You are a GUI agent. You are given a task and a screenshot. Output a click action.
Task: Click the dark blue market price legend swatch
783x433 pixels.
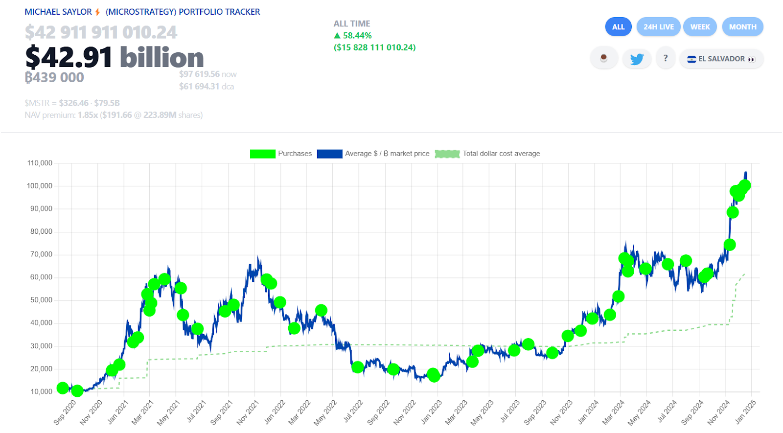(329, 154)
